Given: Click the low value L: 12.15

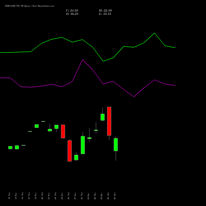Looking at the screenshot, I should (x=105, y=14).
